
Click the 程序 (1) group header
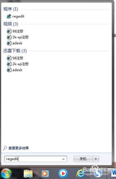pyautogui.click(x=11, y=9)
